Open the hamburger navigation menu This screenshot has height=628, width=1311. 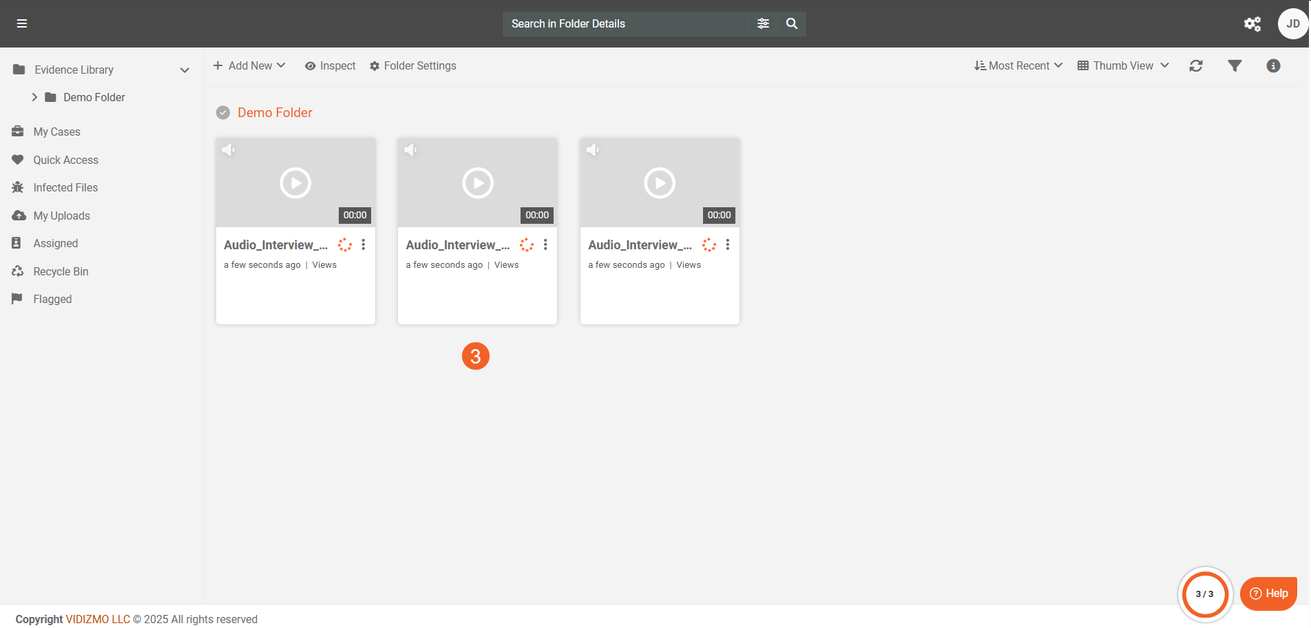click(22, 23)
